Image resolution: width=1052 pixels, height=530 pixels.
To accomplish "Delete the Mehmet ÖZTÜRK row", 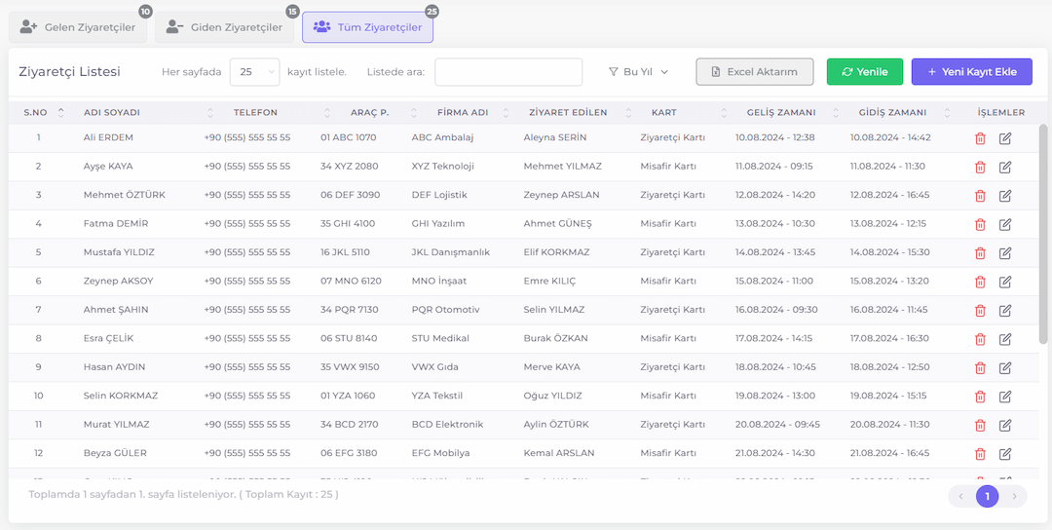I will coord(980,196).
